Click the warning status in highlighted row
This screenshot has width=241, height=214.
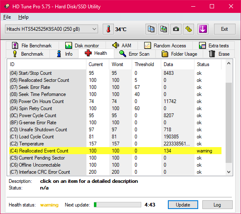click(x=204, y=151)
